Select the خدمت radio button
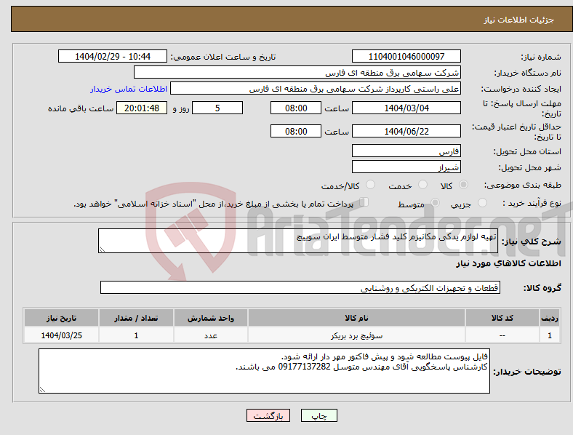Viewport: 573px width, 435px height. coord(422,185)
